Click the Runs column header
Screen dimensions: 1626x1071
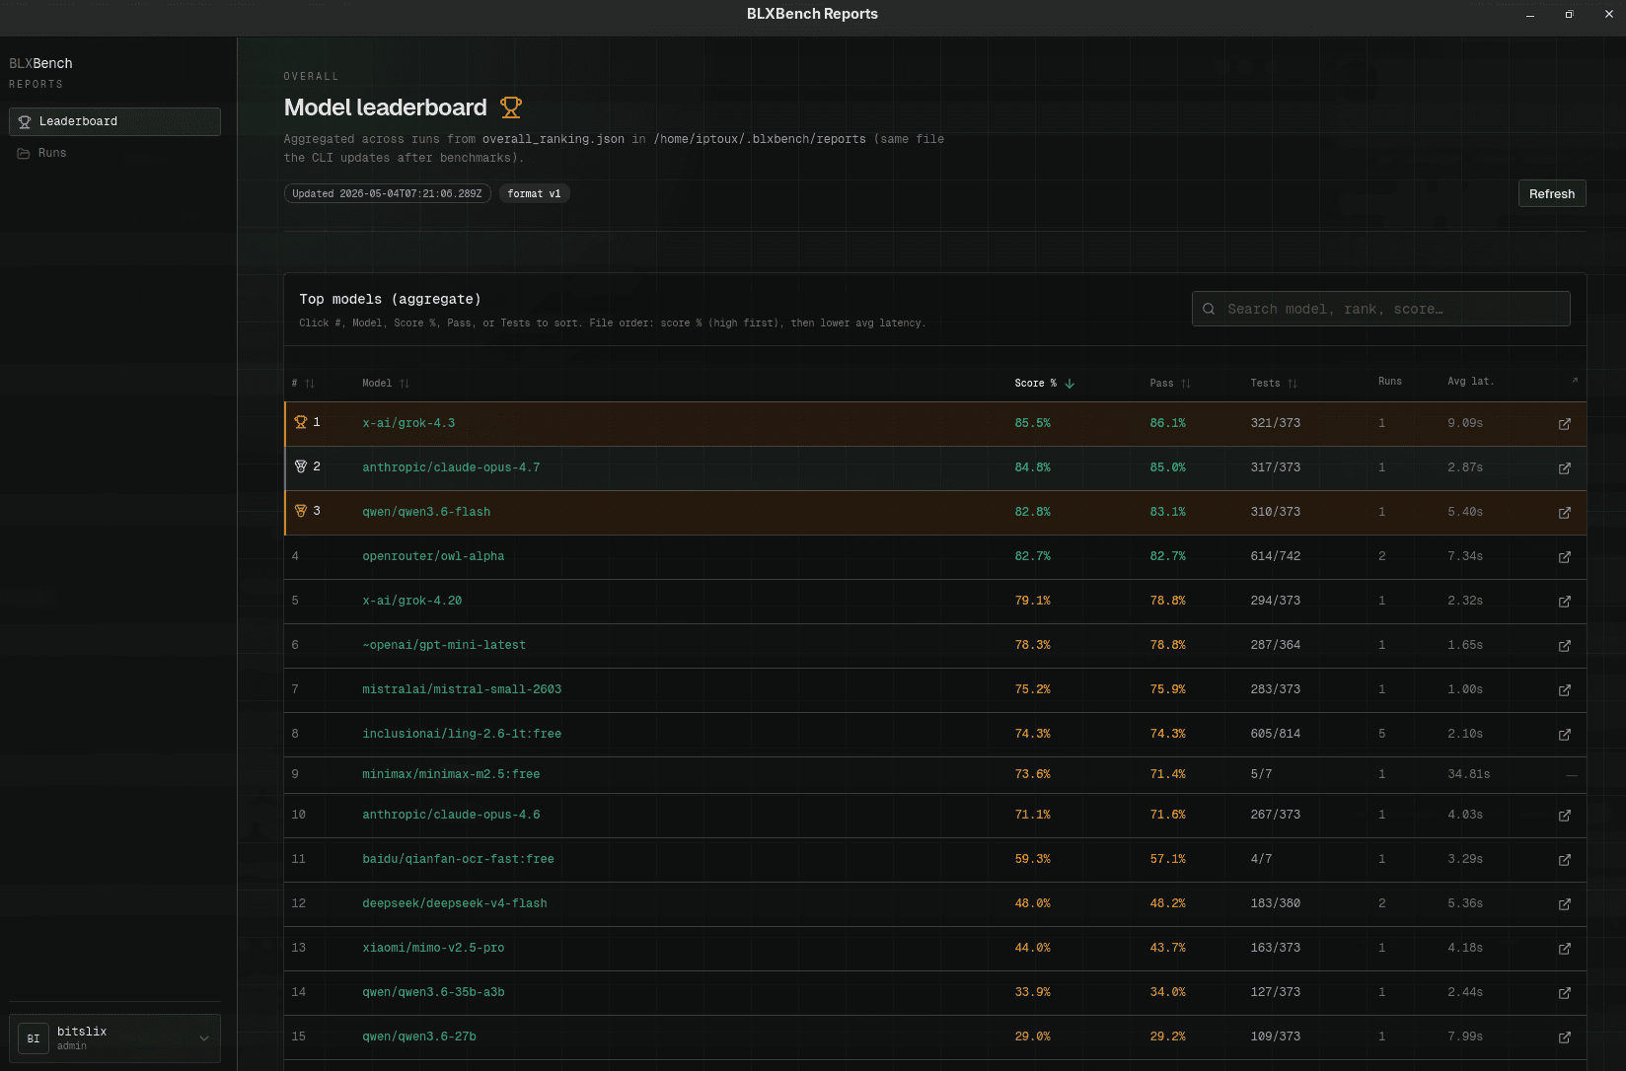[x=1390, y=381]
